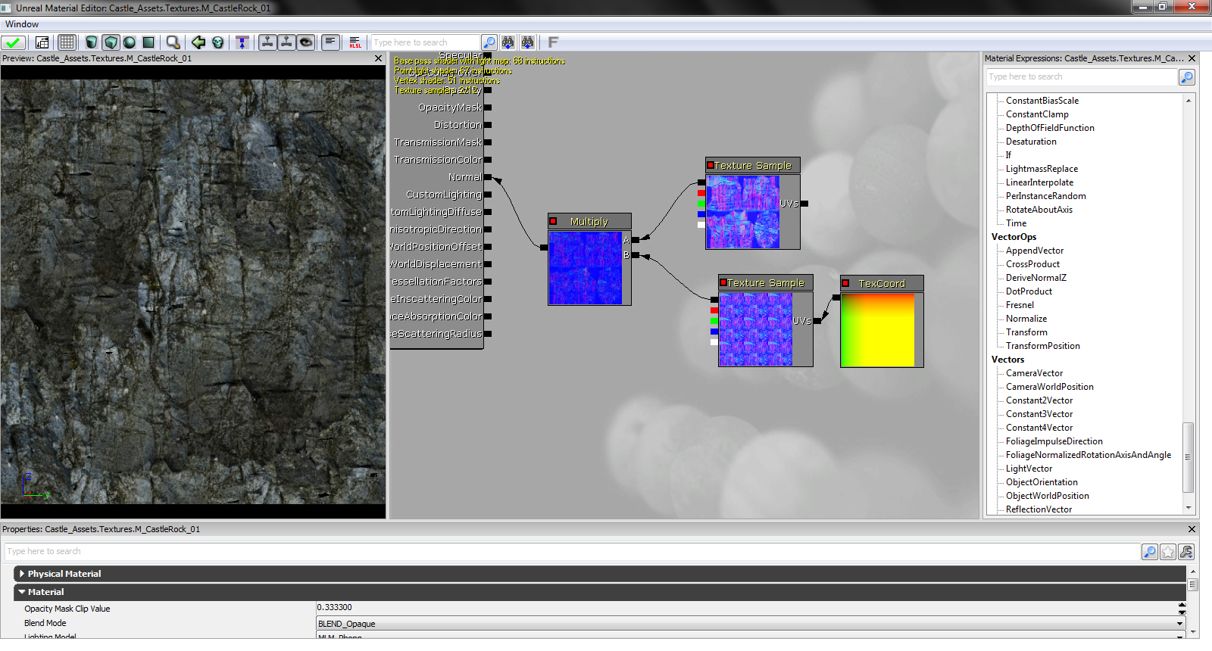
Task: Select the cylinder preview shape
Action: click(92, 42)
